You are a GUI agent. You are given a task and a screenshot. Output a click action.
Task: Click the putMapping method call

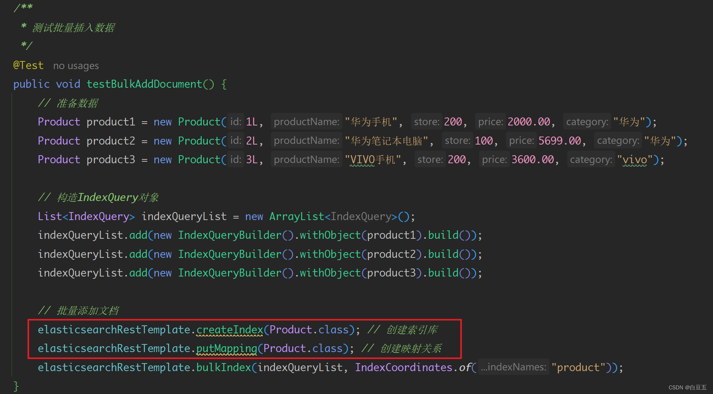pos(226,348)
